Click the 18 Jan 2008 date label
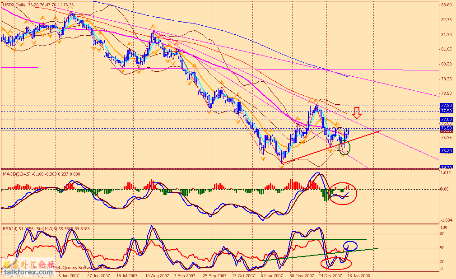Screen dimensions: 456x279 [x=359, y=275]
